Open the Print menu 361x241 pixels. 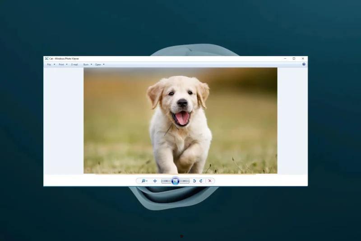pos(61,65)
